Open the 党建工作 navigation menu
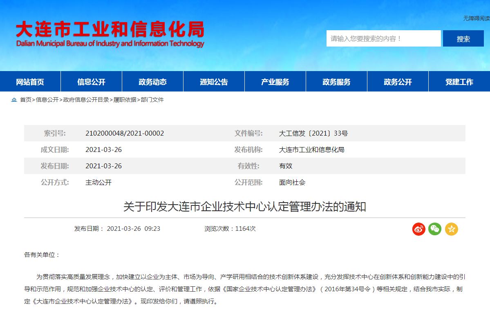Viewport: 490px width, 319px height. (459, 82)
